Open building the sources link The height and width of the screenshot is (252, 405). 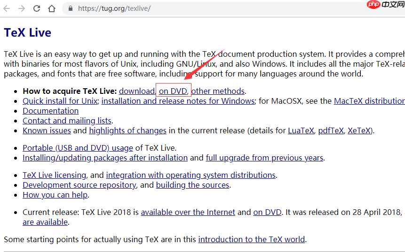(x=192, y=185)
